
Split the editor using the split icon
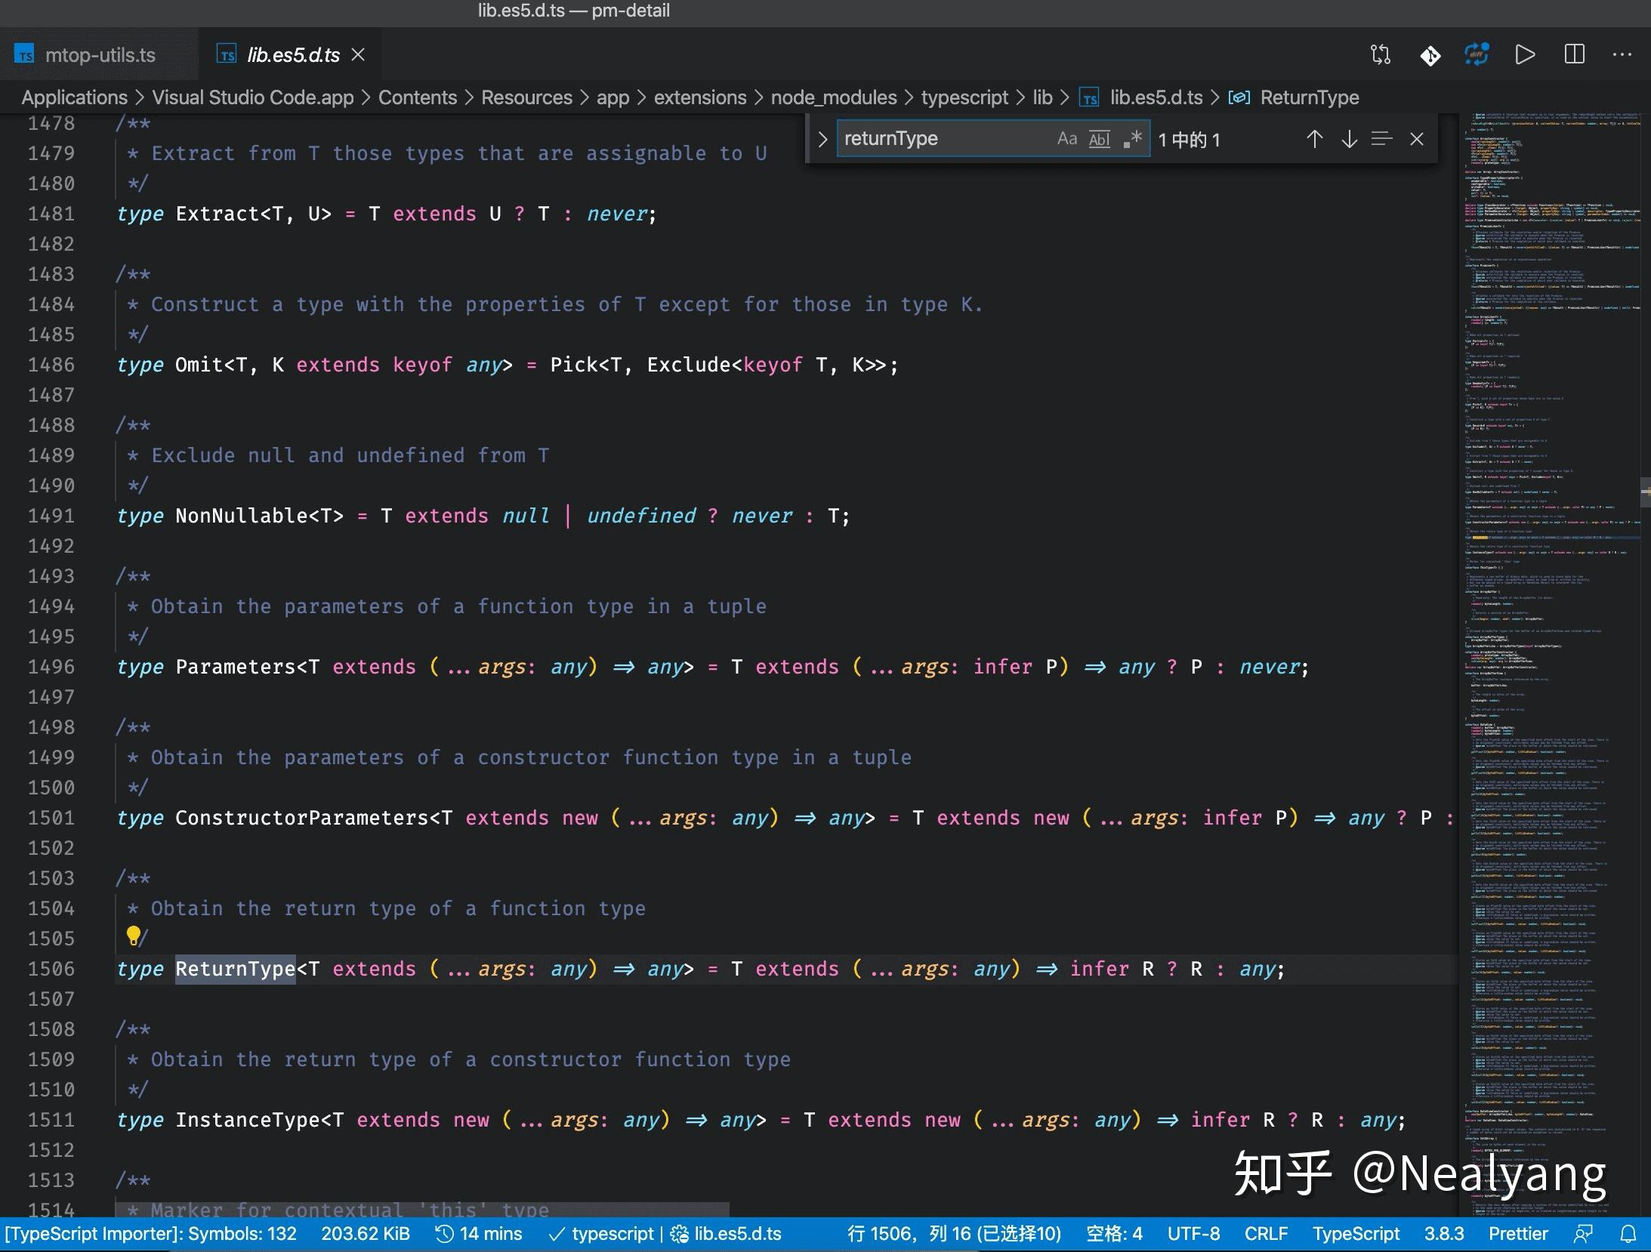click(1575, 54)
